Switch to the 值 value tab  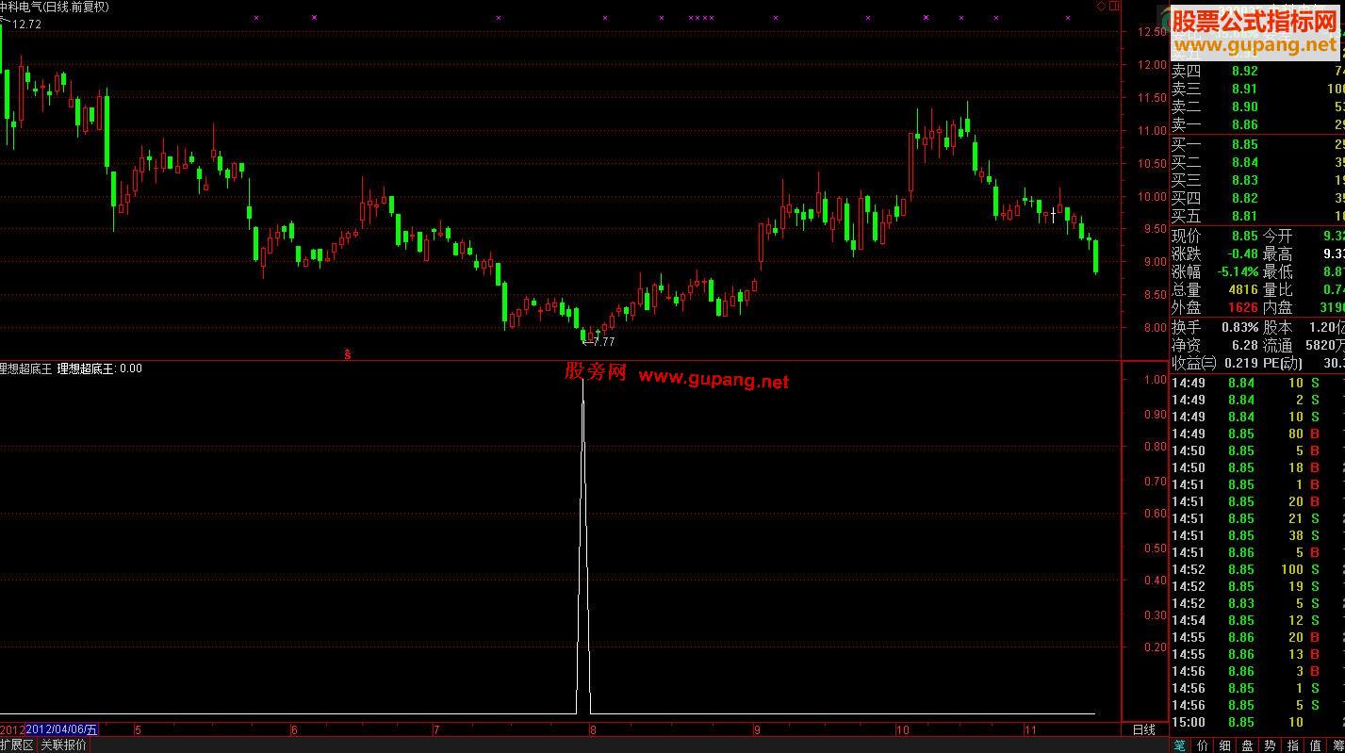[1316, 745]
